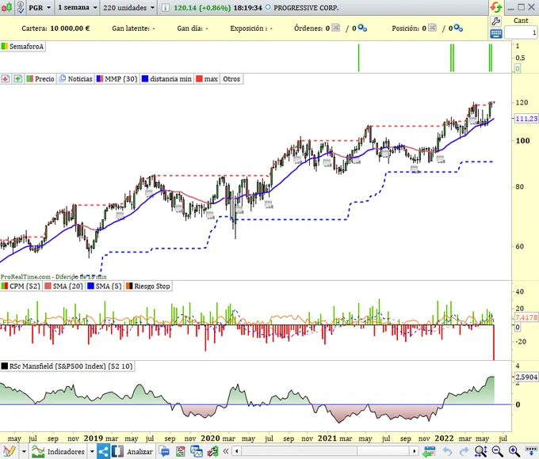Screen dimensions: 539x459
Task: Toggle the Riesgo Stop indicator label
Action: coord(148,286)
